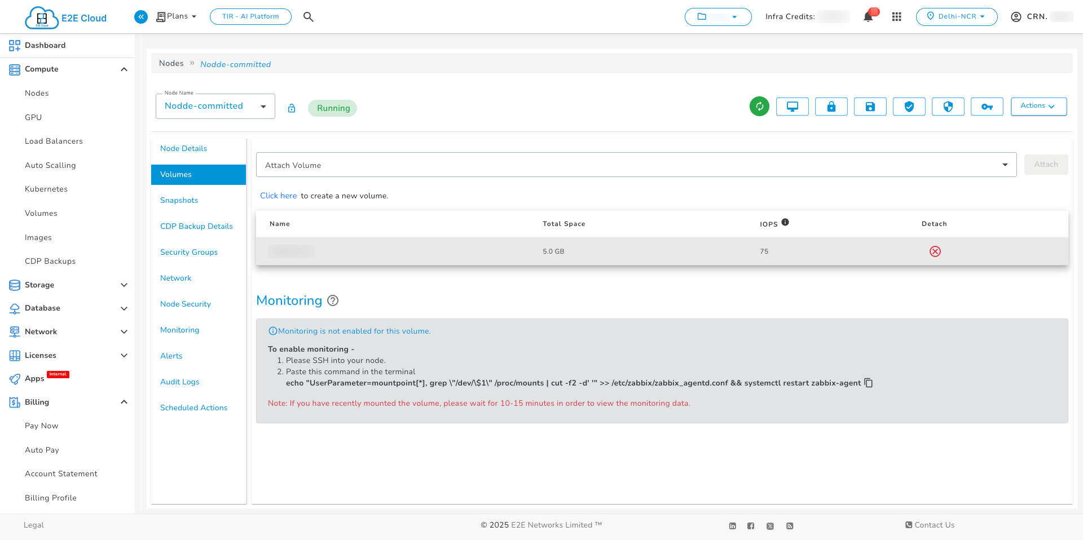Click the Monitoring help question mark
Image resolution: width=1083 pixels, height=540 pixels.
(333, 301)
